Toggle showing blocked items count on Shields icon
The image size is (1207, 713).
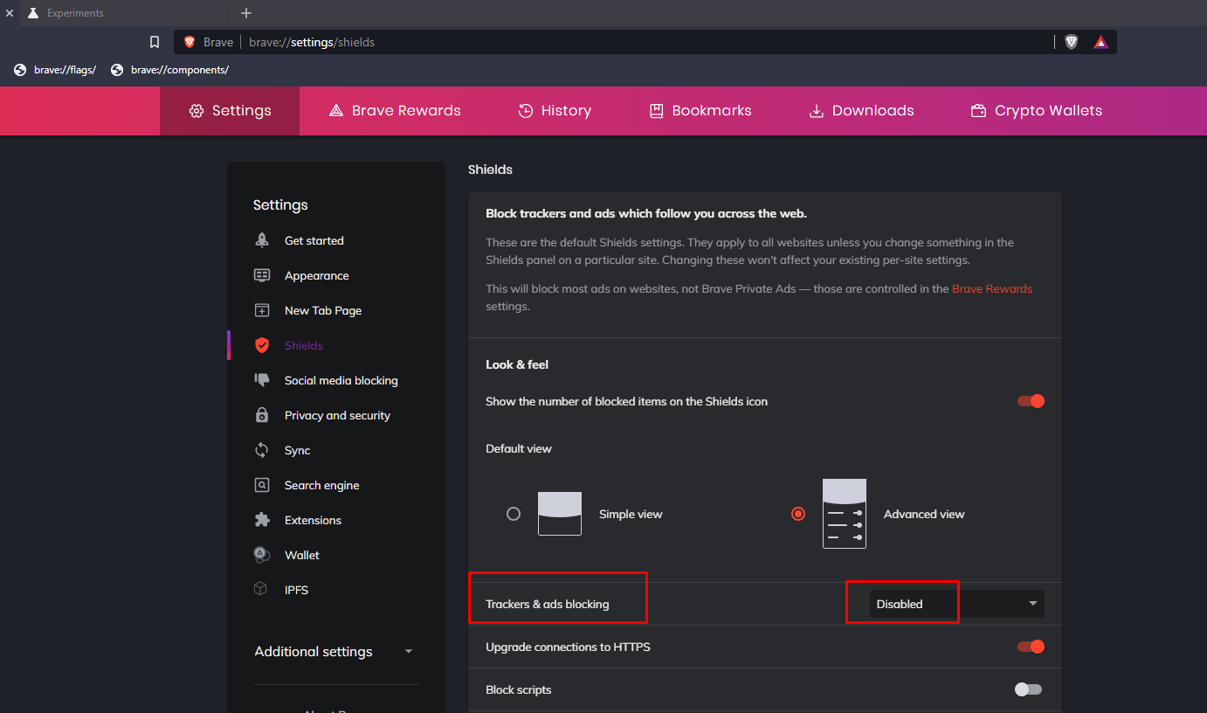point(1031,401)
